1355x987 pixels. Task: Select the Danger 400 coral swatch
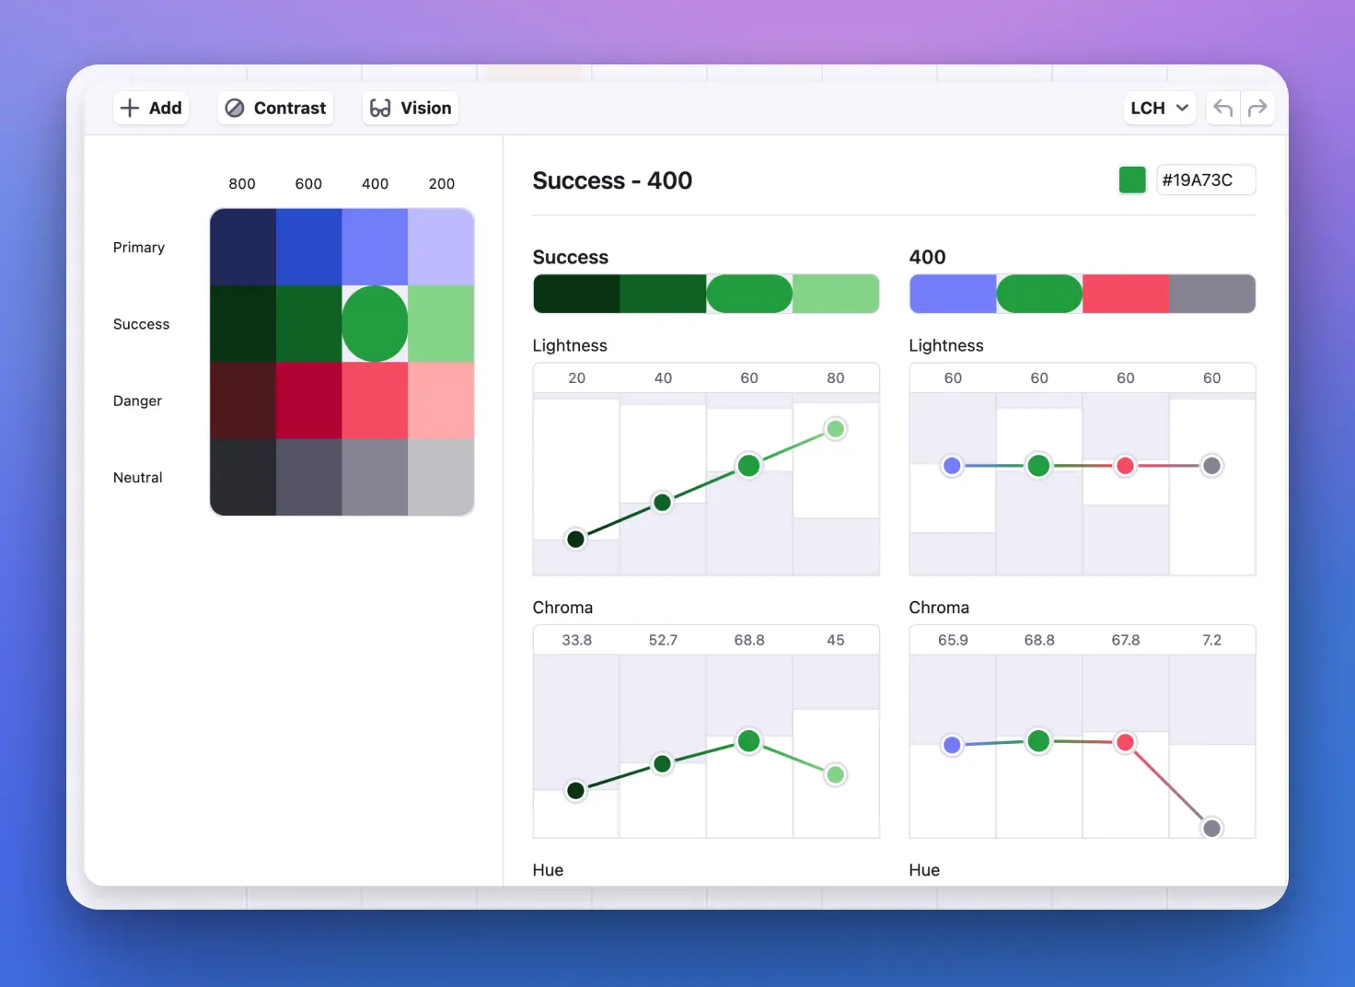[375, 401]
